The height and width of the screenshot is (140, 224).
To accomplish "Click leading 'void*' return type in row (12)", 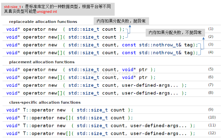I will point(13,134).
